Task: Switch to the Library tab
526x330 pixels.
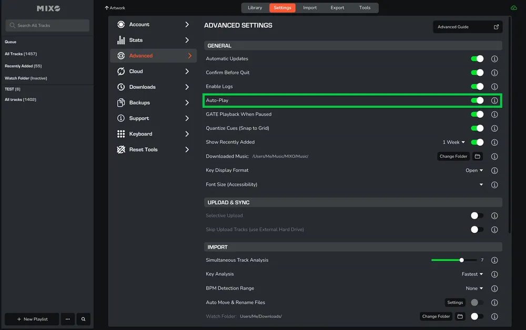Action: tap(255, 8)
